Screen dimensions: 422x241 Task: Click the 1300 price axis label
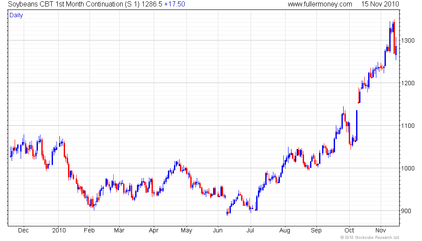[408, 40]
